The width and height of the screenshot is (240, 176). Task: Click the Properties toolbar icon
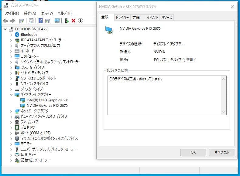point(31,21)
